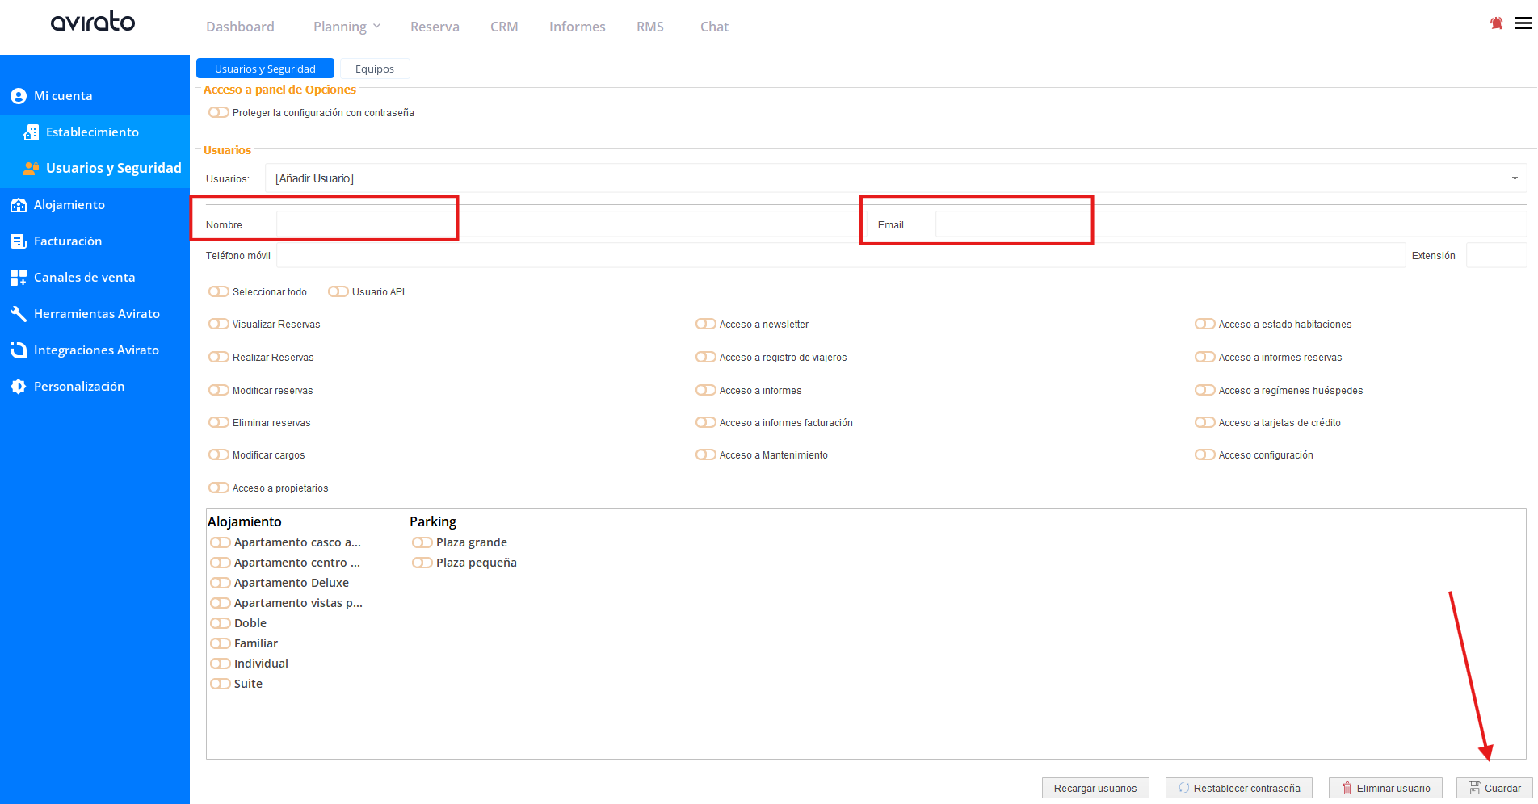Click the Mi cuenta user icon
Viewport: 1538px width, 804px height.
[19, 96]
